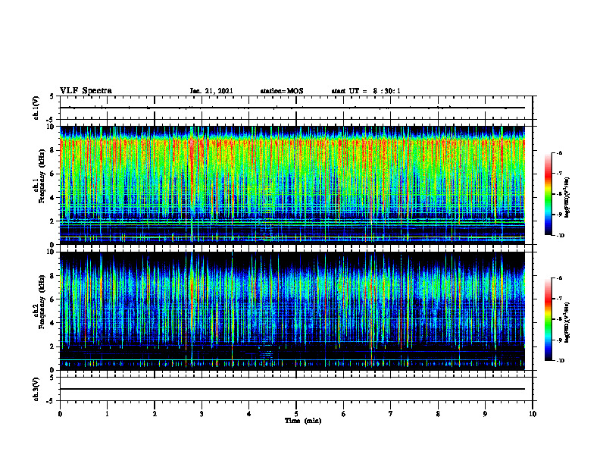Click inside the ch.2 spectrogram panel
This screenshot has height=464, width=600.
(x=292, y=311)
